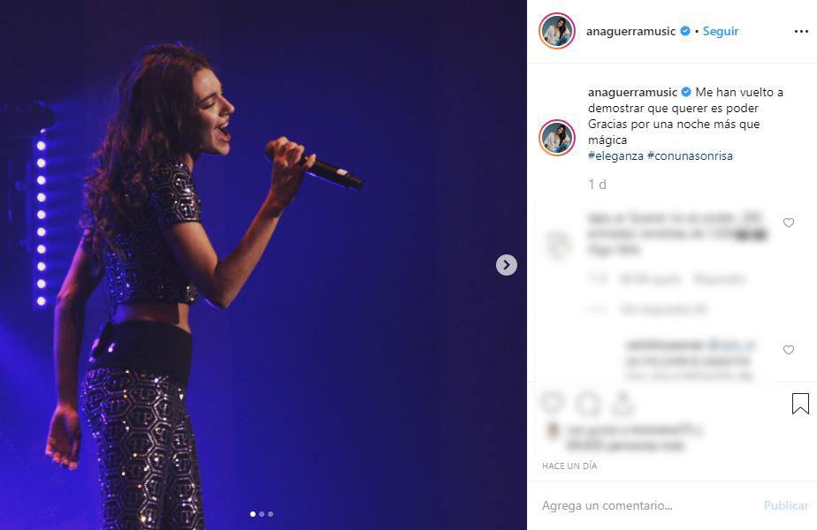This screenshot has width=817, height=530.
Task: Select the third carousel dot indicator
Action: click(x=271, y=514)
